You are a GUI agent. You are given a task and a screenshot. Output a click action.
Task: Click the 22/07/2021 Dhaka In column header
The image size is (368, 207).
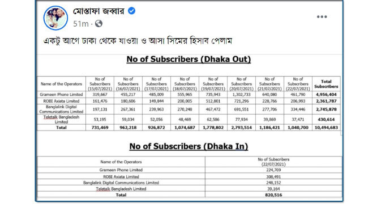pos(273,162)
